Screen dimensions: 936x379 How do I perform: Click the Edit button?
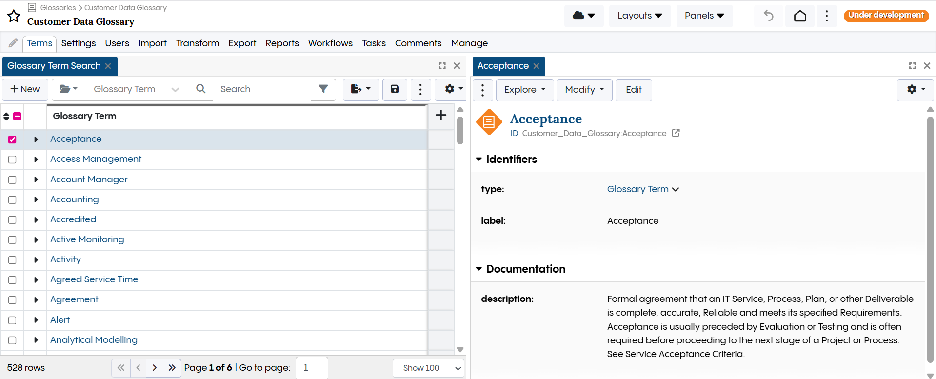point(633,90)
